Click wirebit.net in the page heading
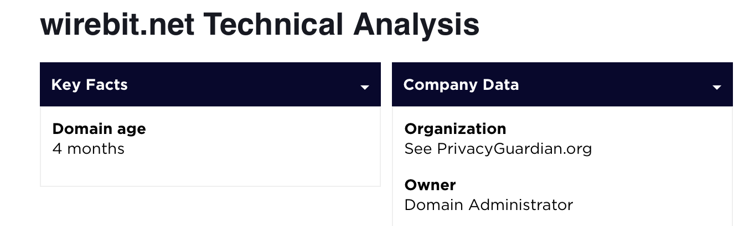This screenshot has height=226, width=744. [117, 25]
